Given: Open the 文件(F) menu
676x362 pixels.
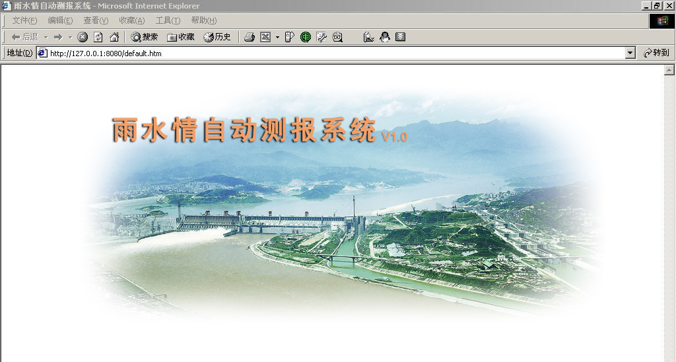Looking at the screenshot, I should tap(24, 20).
